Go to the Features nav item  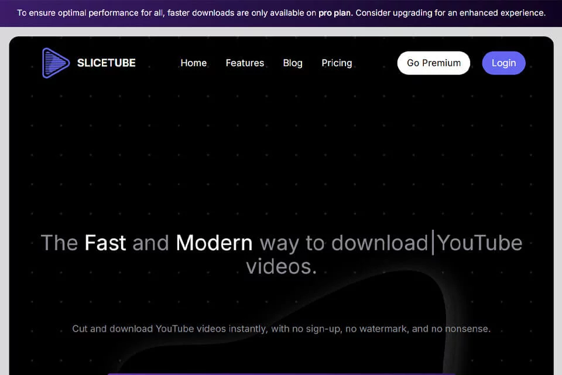(245, 63)
